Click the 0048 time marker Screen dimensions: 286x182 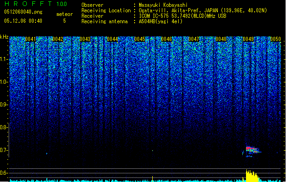221,39
